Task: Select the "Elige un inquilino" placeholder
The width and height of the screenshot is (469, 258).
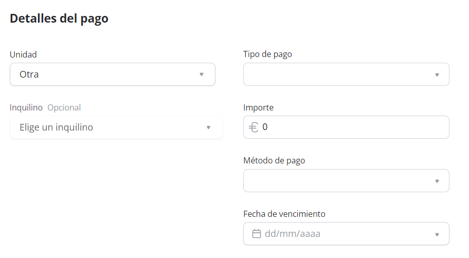Action: 57,127
